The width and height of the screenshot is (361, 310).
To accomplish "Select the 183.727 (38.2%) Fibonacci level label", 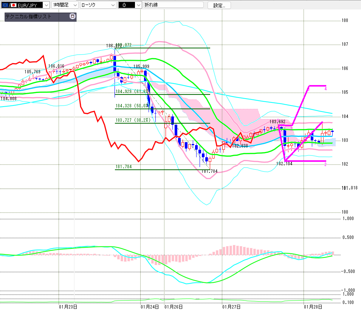I will pyautogui.click(x=133, y=120).
